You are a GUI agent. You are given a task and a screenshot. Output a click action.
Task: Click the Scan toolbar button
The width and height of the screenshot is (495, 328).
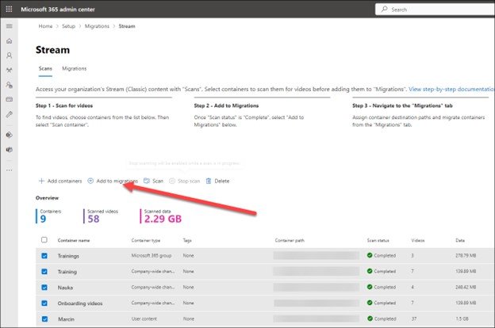(x=153, y=181)
